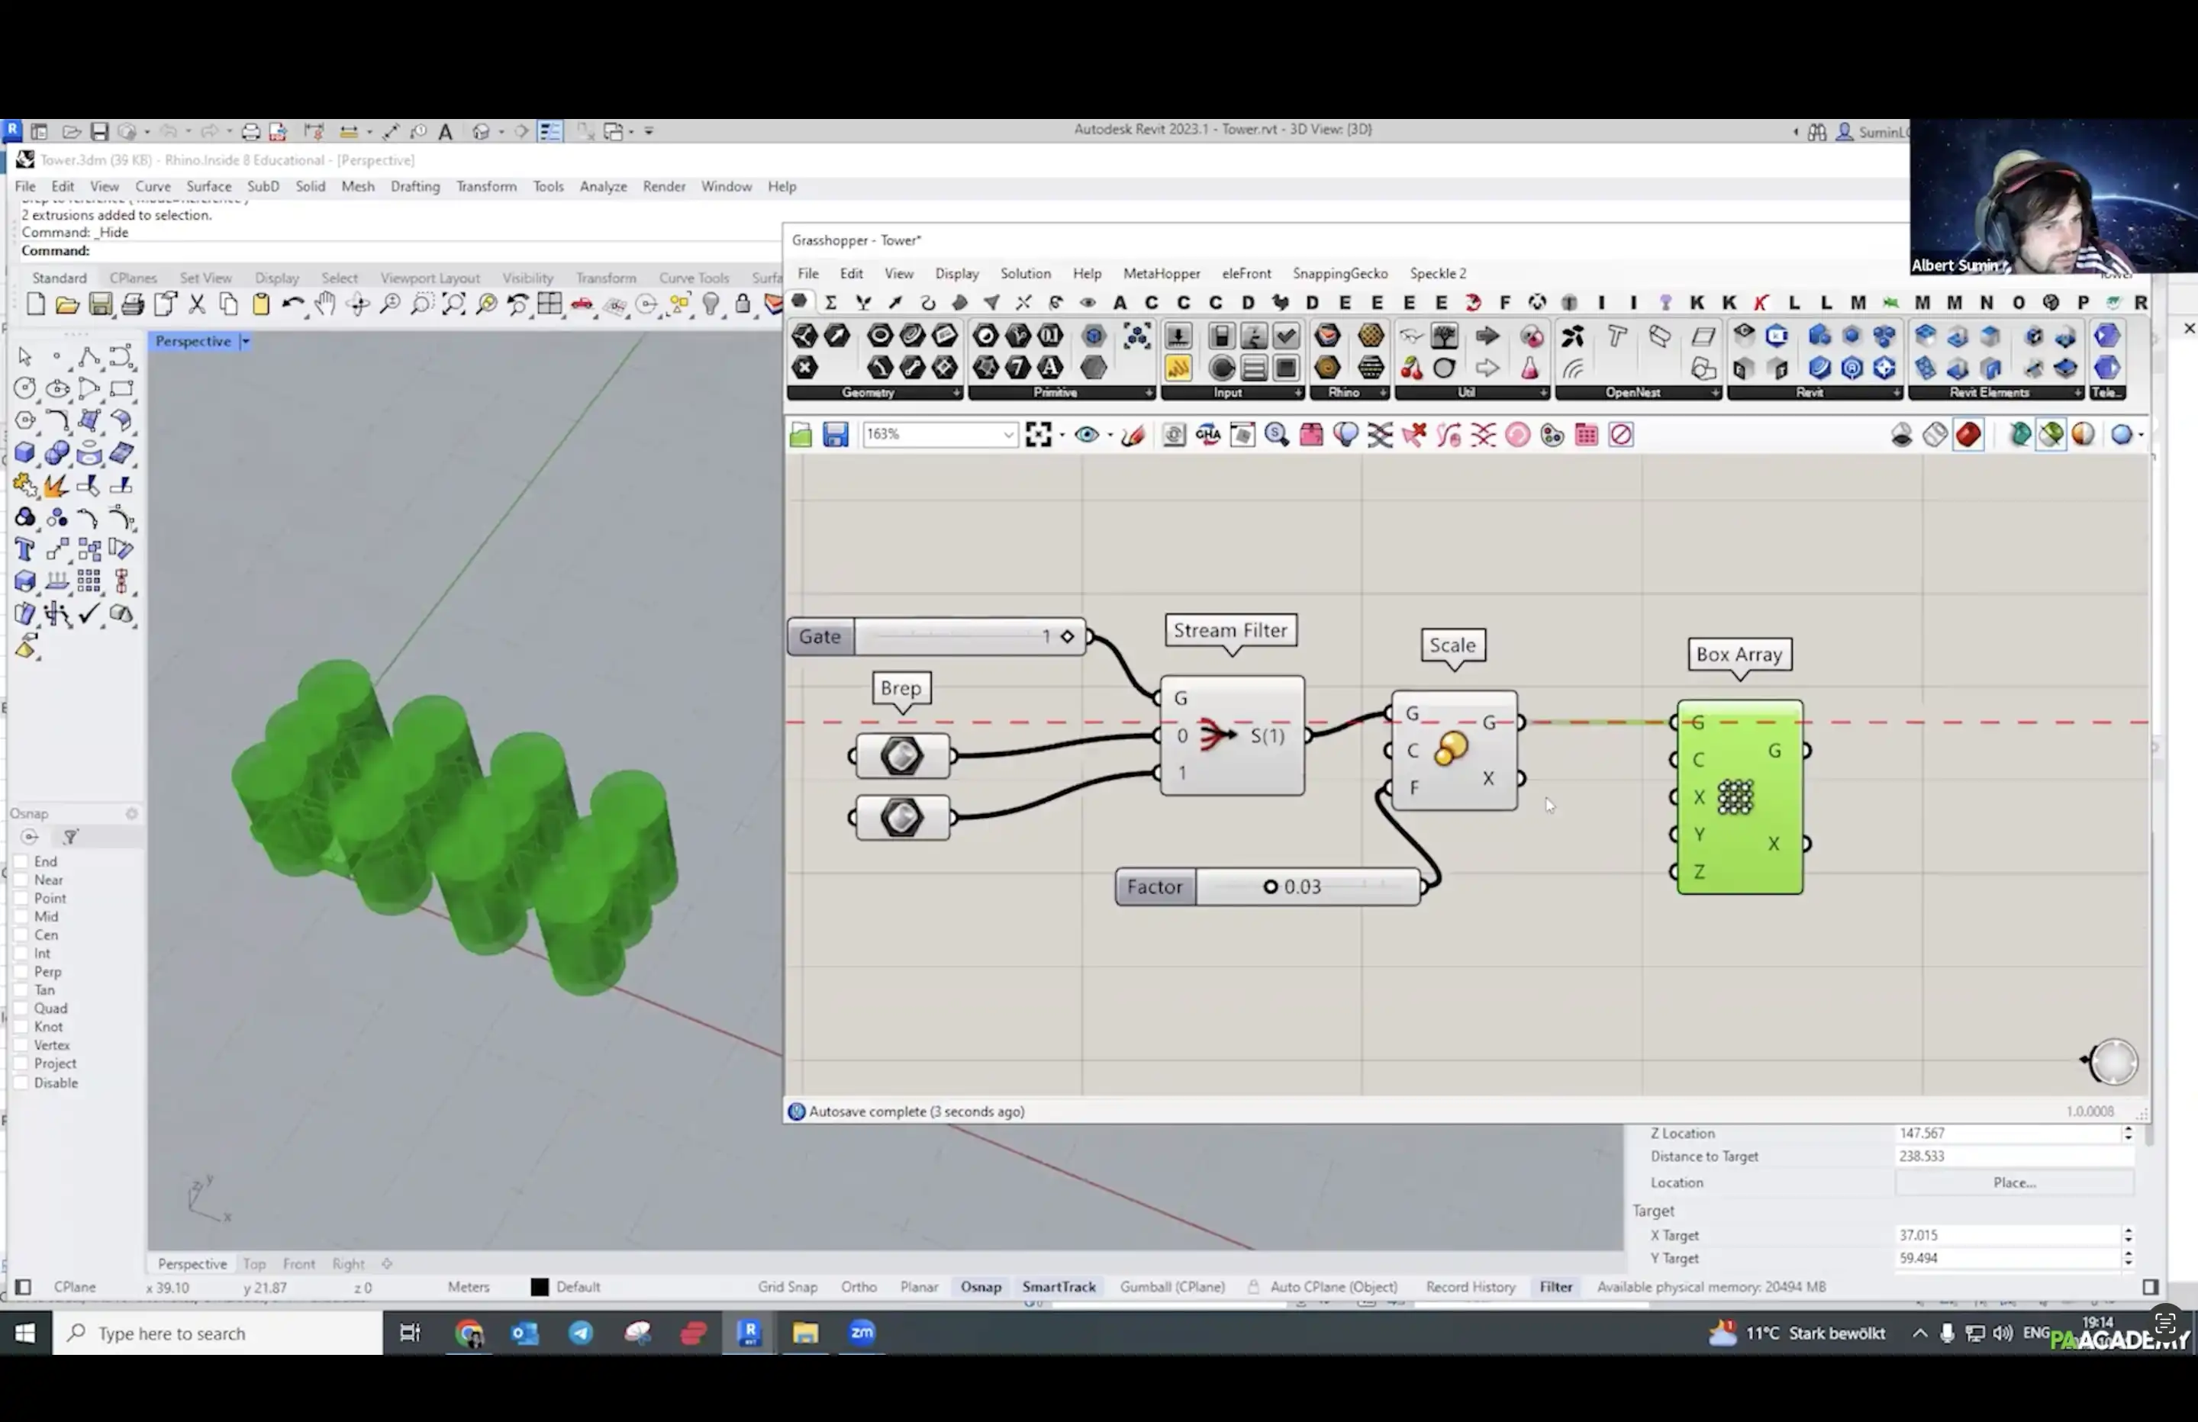Toggle the Near osnap checkbox

point(21,880)
